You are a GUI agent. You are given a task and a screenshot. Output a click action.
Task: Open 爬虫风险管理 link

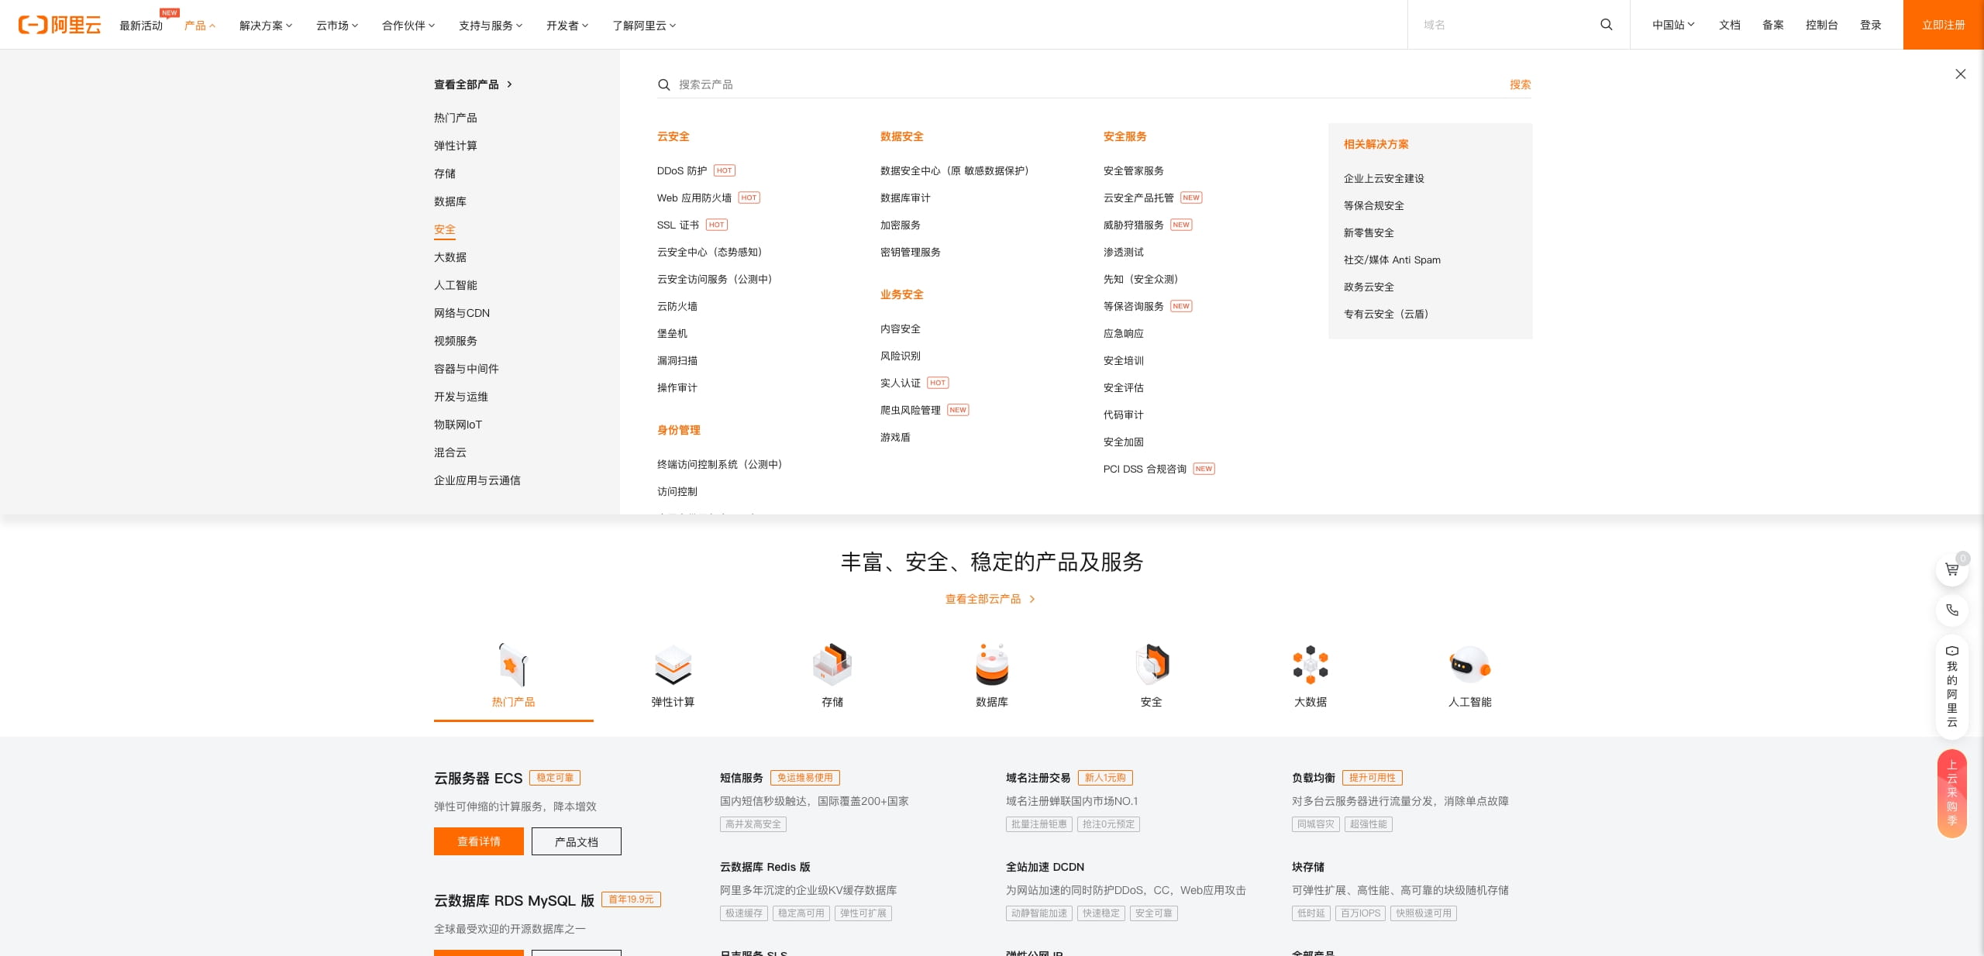[911, 410]
